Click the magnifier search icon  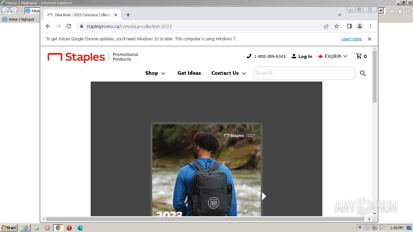coord(363,73)
